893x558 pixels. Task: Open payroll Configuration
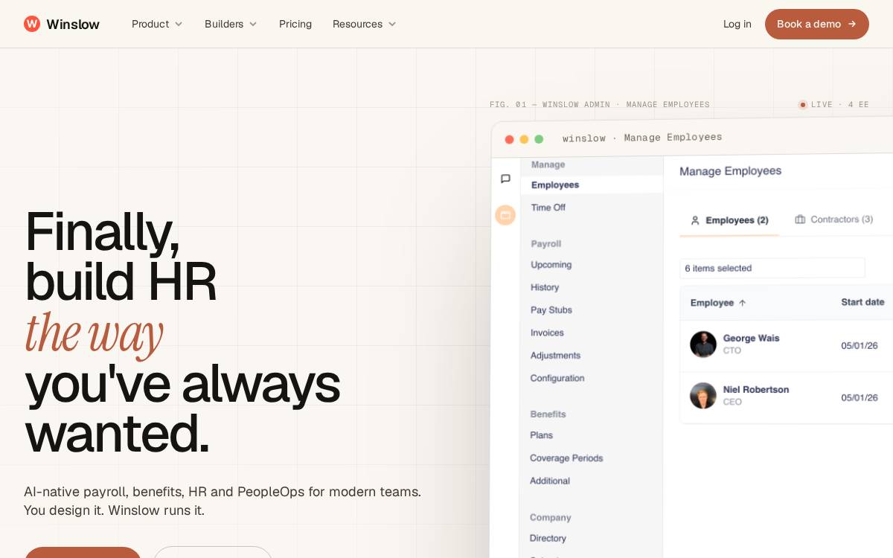(x=557, y=378)
